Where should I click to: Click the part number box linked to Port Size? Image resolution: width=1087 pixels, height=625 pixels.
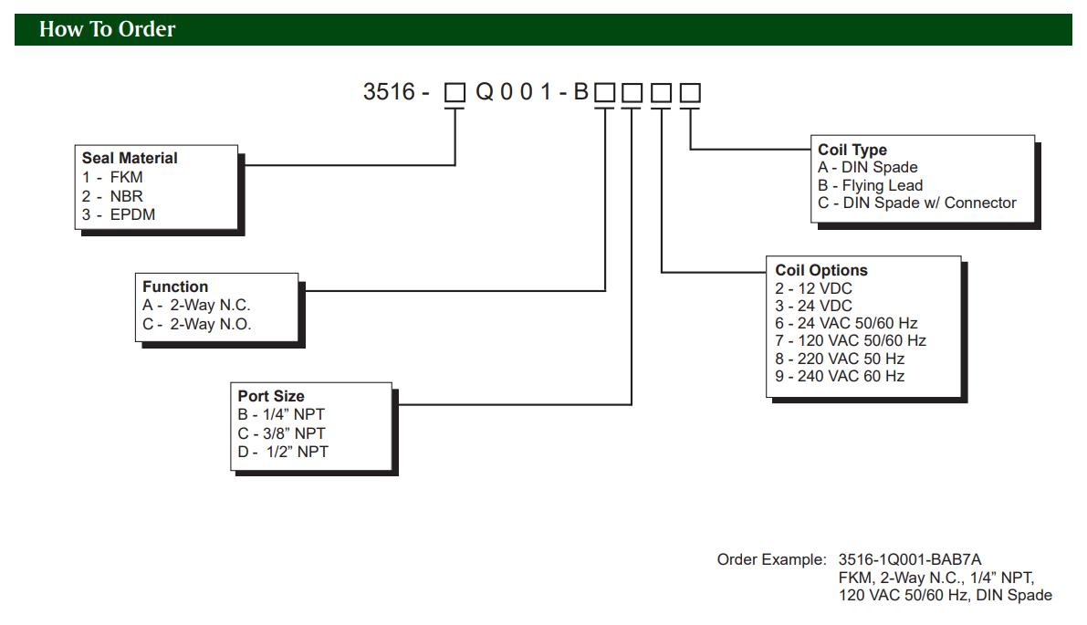[632, 93]
